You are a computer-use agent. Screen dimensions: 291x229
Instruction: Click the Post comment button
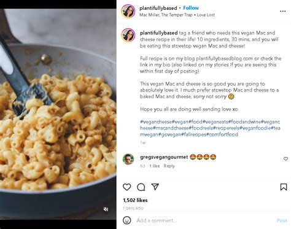(x=282, y=220)
